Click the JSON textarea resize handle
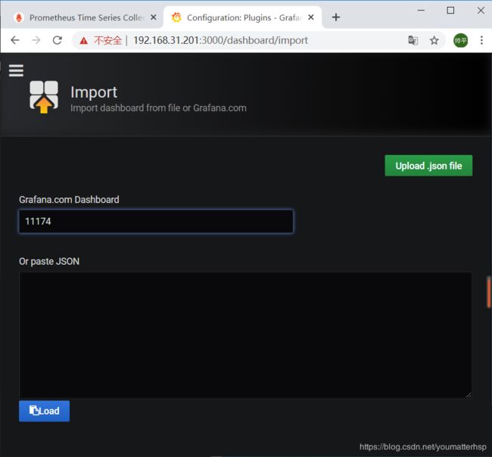492x457 pixels. 469,396
